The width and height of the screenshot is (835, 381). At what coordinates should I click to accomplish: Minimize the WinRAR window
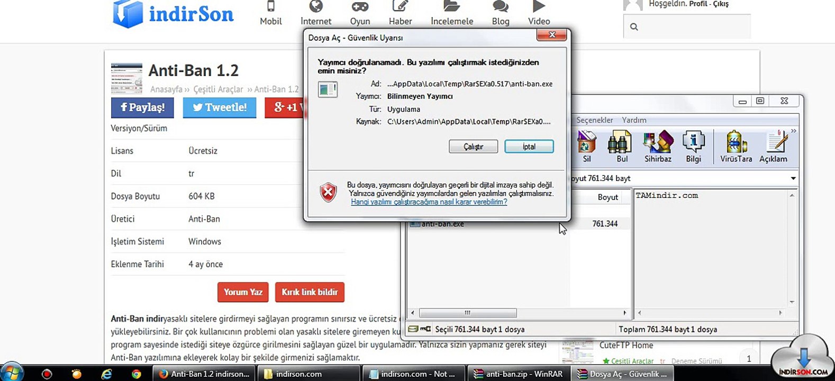(742, 101)
